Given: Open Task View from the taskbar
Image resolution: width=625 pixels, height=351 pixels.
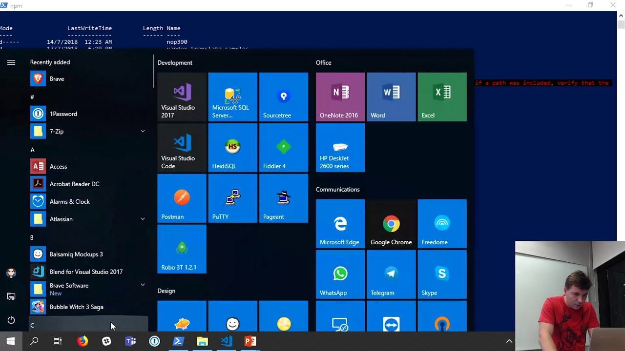Looking at the screenshot, I should (x=58, y=341).
